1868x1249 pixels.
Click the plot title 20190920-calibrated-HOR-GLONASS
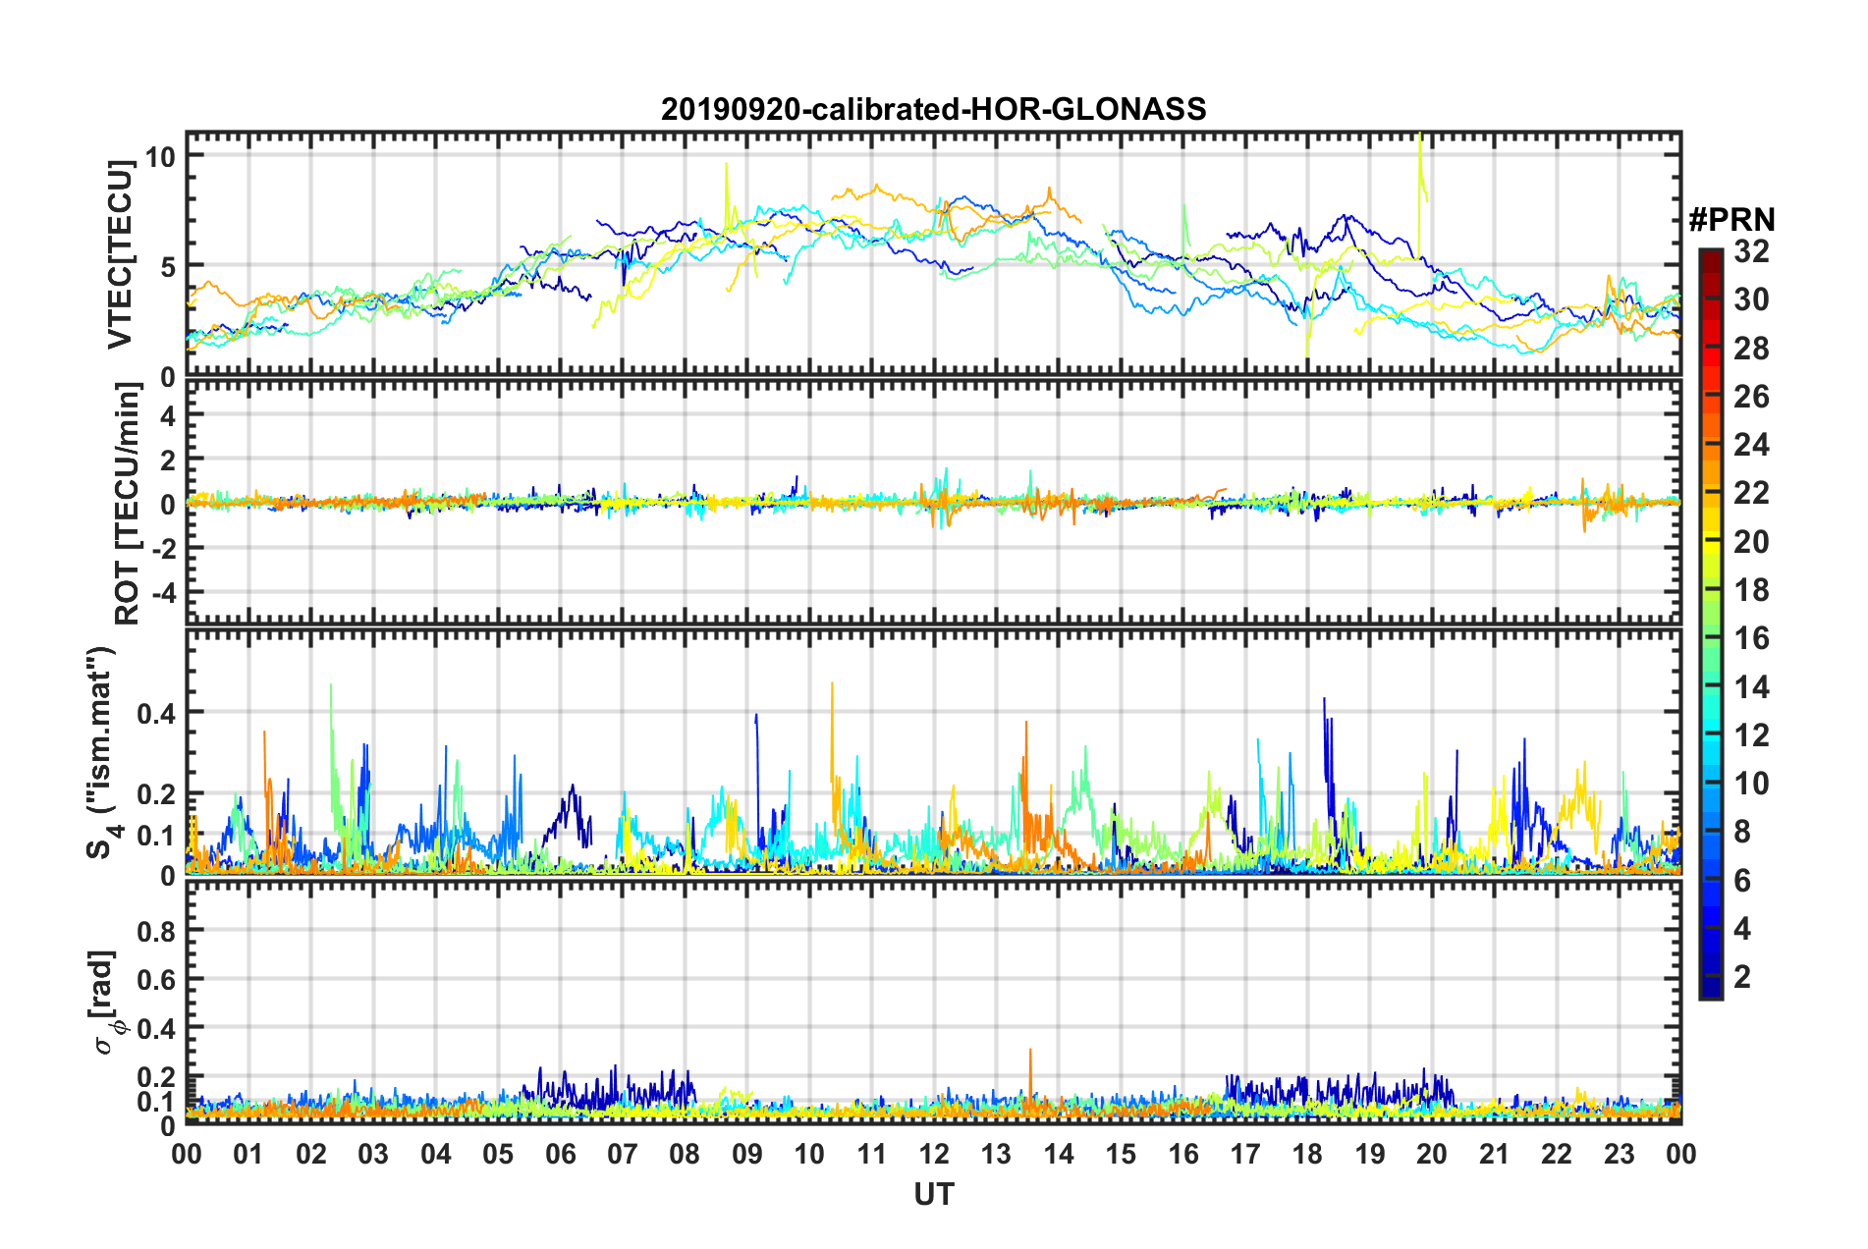(933, 109)
